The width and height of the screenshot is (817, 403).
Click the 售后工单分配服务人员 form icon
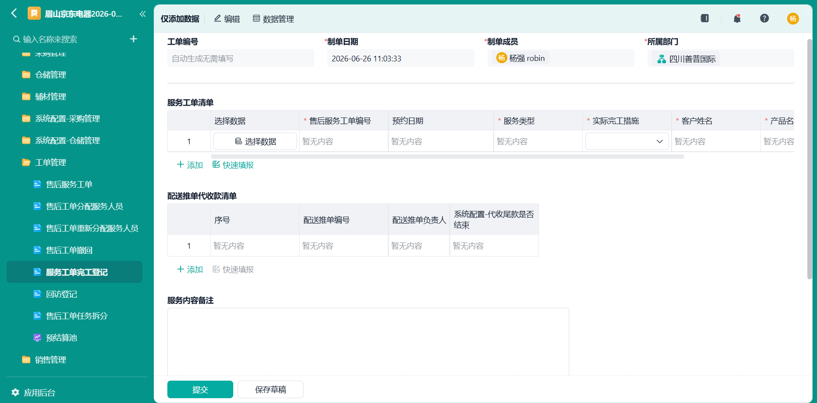point(37,206)
